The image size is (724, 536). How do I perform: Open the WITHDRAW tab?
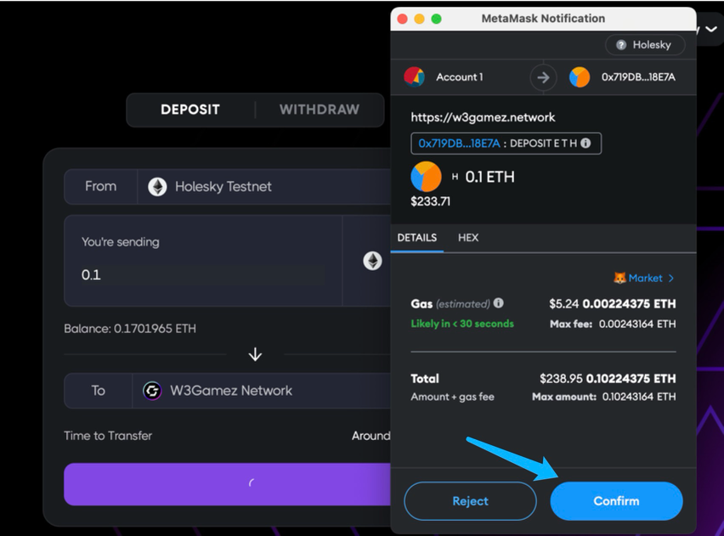pyautogui.click(x=320, y=110)
